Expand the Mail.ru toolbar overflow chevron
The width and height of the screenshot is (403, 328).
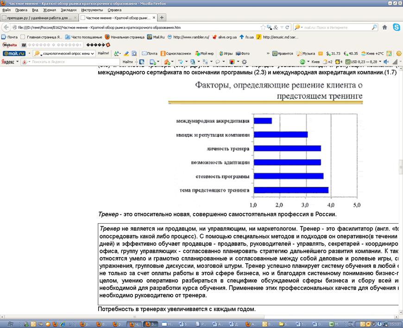(268, 53)
